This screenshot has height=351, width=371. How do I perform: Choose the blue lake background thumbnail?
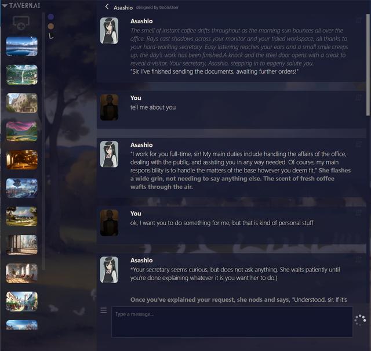tap(22, 46)
